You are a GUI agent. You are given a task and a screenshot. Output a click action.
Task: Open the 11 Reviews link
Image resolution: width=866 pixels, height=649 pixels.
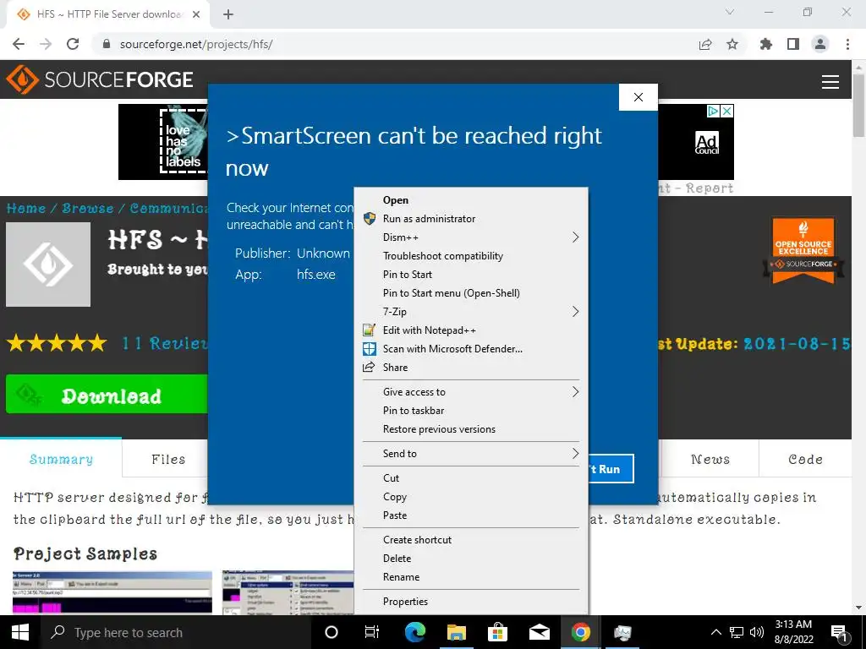[x=164, y=343]
